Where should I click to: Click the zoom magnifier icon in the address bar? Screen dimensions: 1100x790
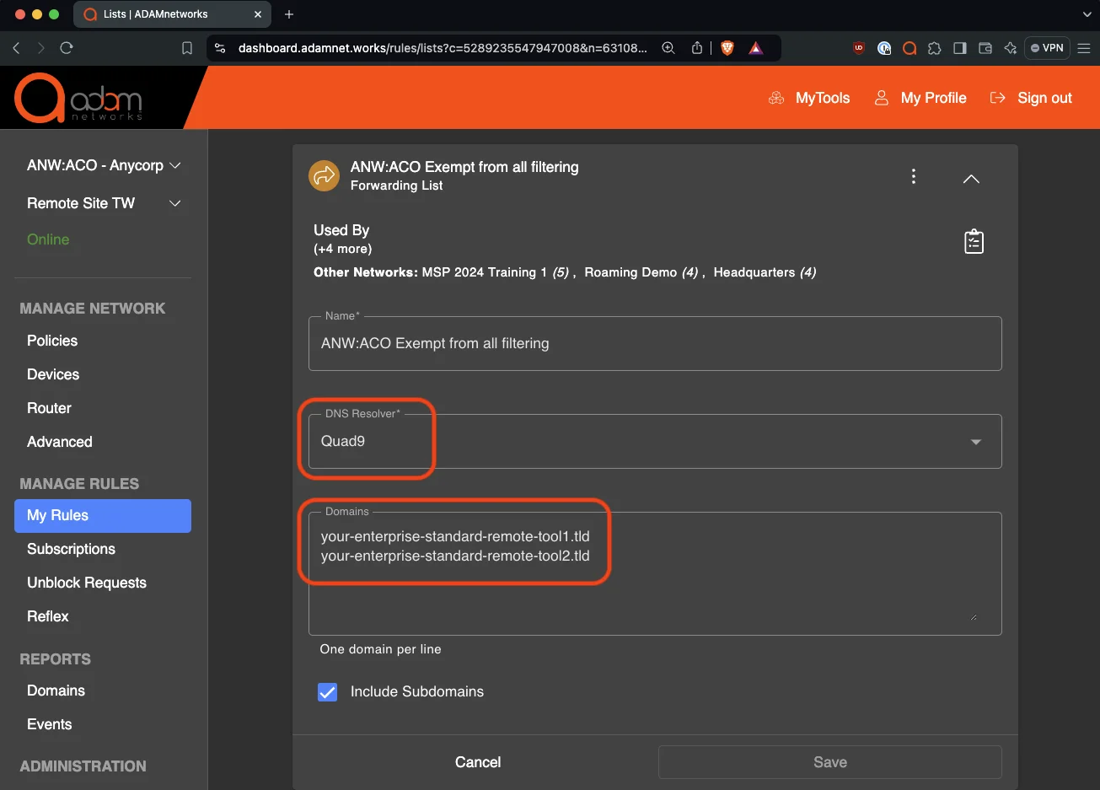[668, 48]
